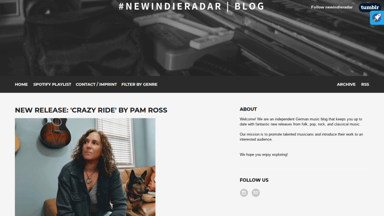The height and width of the screenshot is (216, 384).
Task: Select the About welcome paragraph text
Action: pos(301,122)
